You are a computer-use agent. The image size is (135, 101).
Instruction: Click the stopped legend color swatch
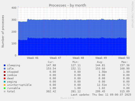click(x=5, y=72)
